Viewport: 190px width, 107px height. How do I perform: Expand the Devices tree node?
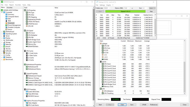point(2,49)
